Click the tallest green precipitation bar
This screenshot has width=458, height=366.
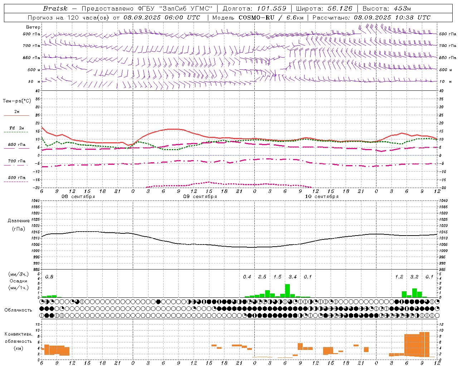(x=287, y=291)
